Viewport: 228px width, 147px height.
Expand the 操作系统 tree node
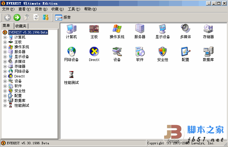tap(5, 47)
